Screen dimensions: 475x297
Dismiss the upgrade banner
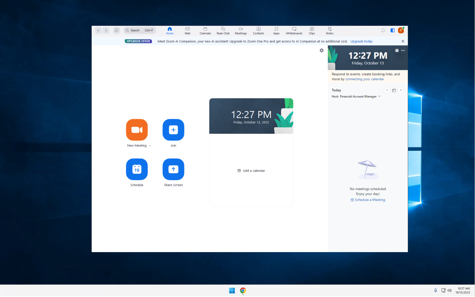403,41
